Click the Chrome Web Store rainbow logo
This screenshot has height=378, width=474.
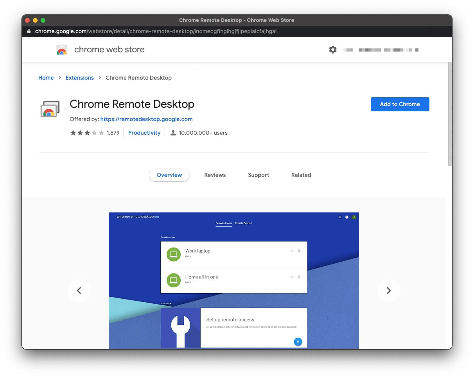tap(62, 50)
